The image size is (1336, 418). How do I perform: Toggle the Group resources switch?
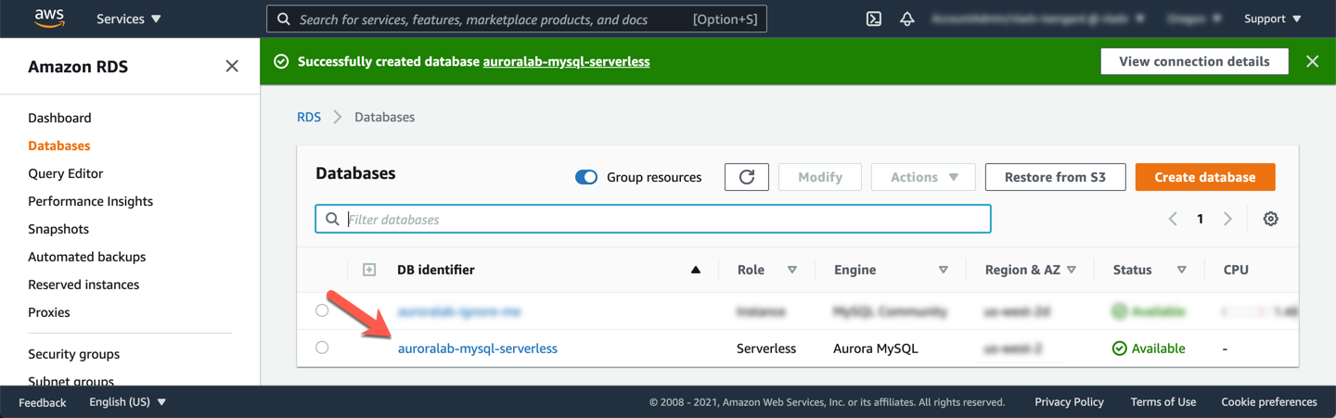click(586, 177)
